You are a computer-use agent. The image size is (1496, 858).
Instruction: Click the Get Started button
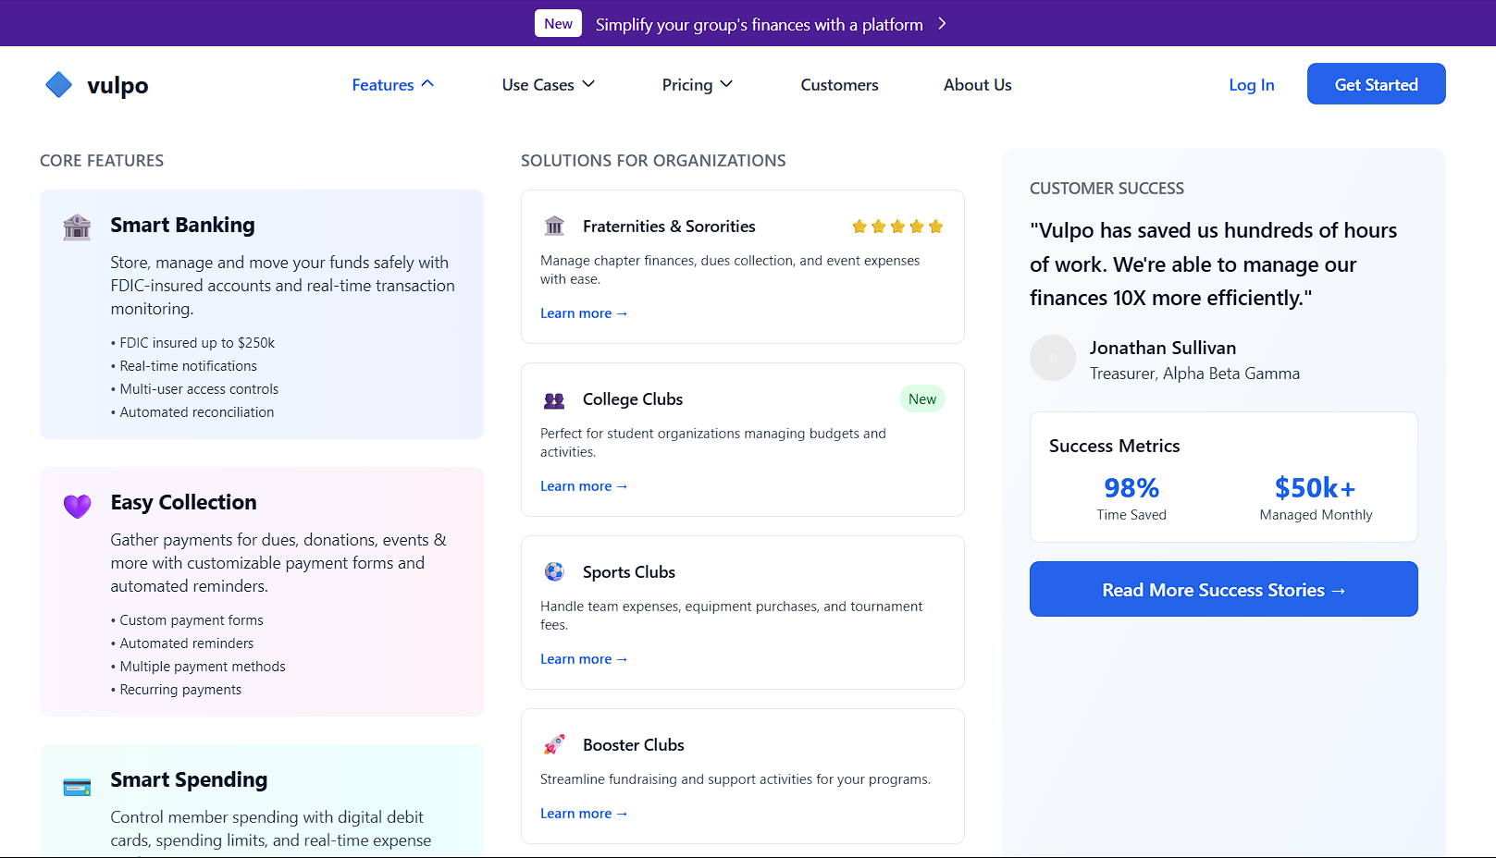click(1376, 84)
